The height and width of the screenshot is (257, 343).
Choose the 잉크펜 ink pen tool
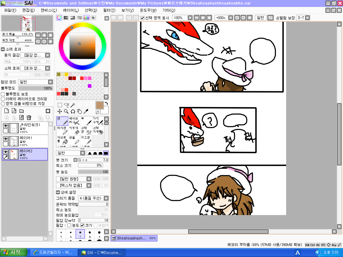tap(86, 140)
